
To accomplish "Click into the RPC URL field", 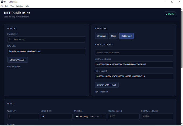I will 47,51.
